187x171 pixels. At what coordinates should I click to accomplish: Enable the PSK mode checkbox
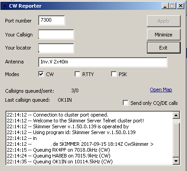coord(114,74)
